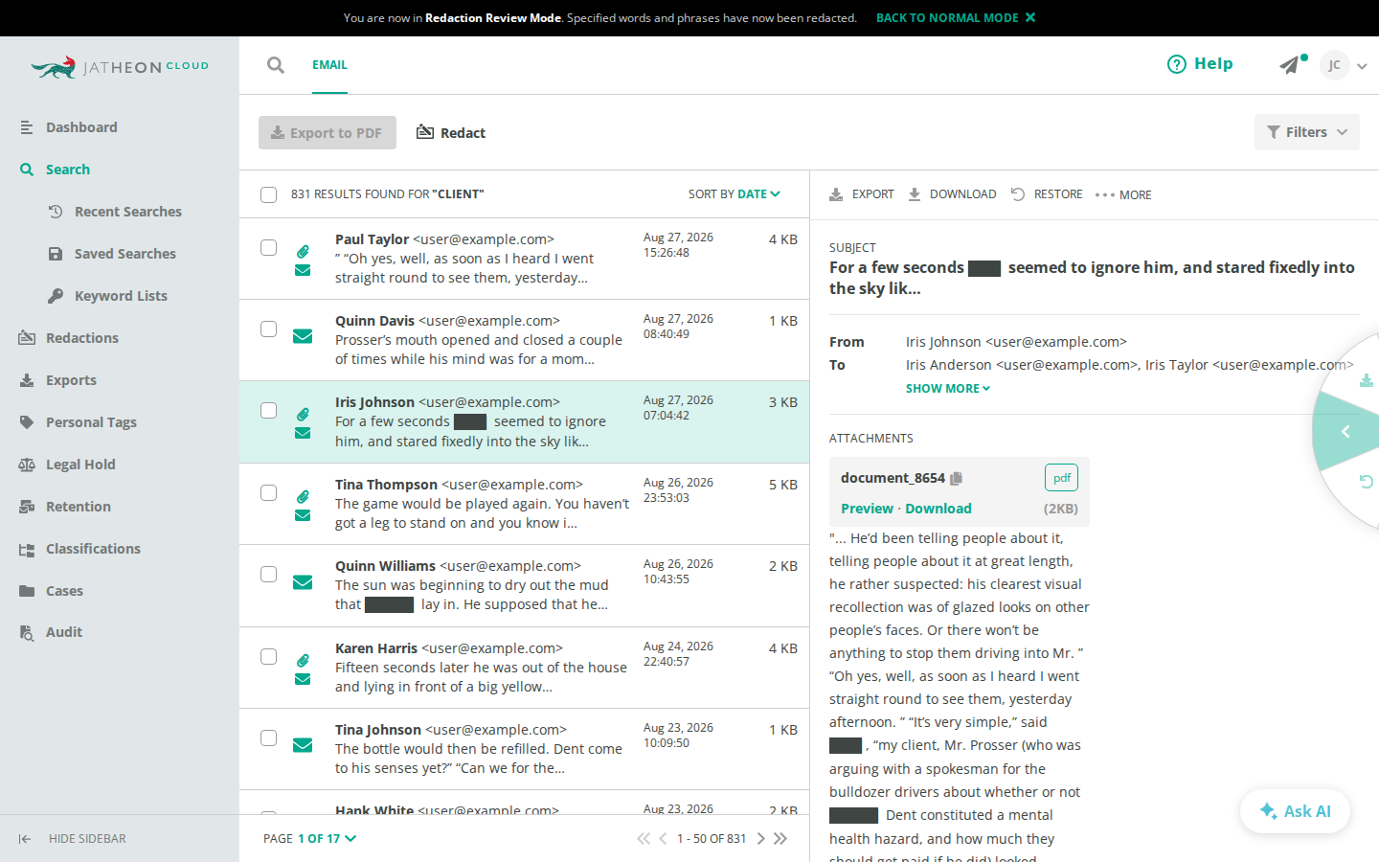Go to the next results page
Viewport: 1379px width, 862px height.
[x=761, y=838]
